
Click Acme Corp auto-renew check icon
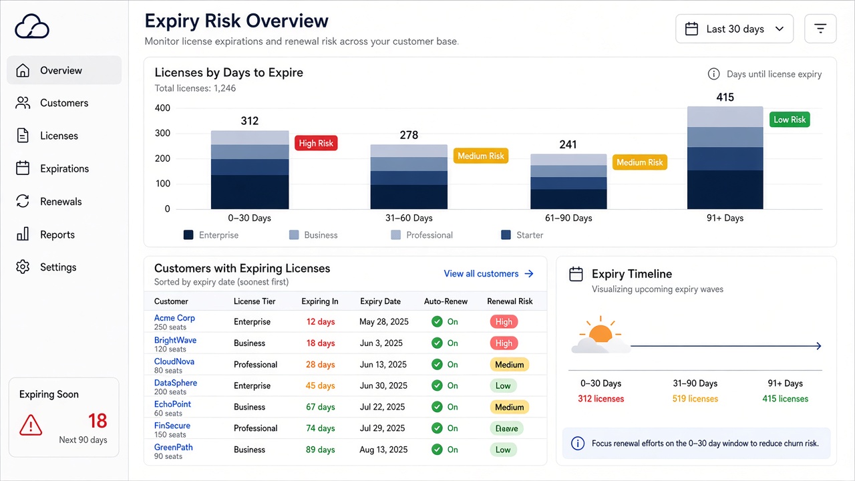click(x=437, y=321)
